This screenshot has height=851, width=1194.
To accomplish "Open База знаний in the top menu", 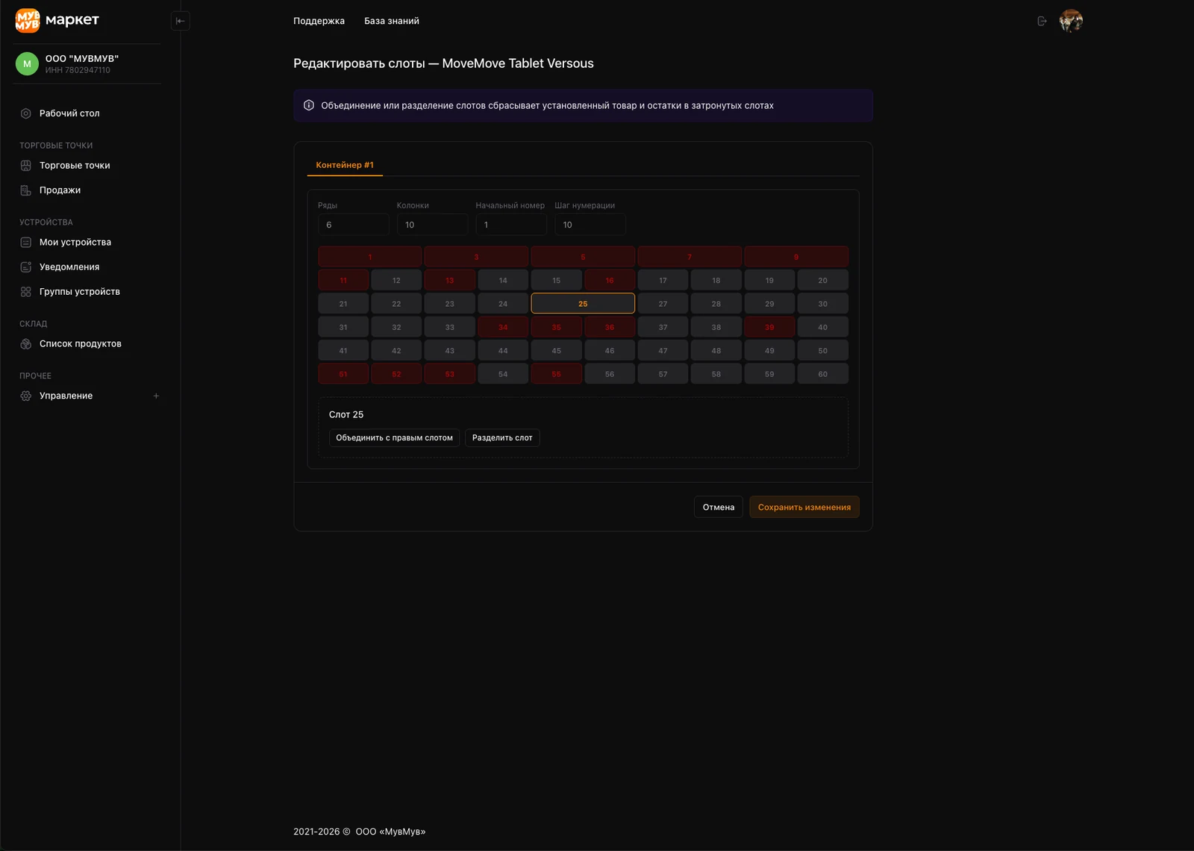I will (392, 21).
